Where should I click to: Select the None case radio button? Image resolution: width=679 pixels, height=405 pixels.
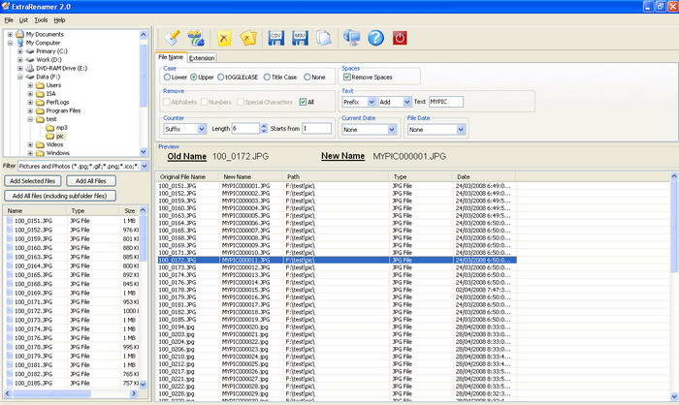tap(307, 77)
